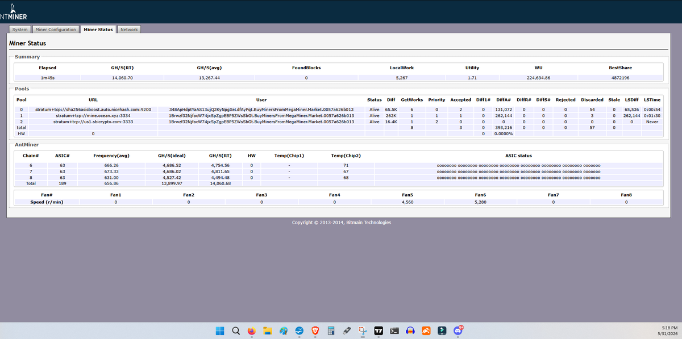
Task: Open Audacity headphones icon in taskbar
Action: click(x=410, y=330)
